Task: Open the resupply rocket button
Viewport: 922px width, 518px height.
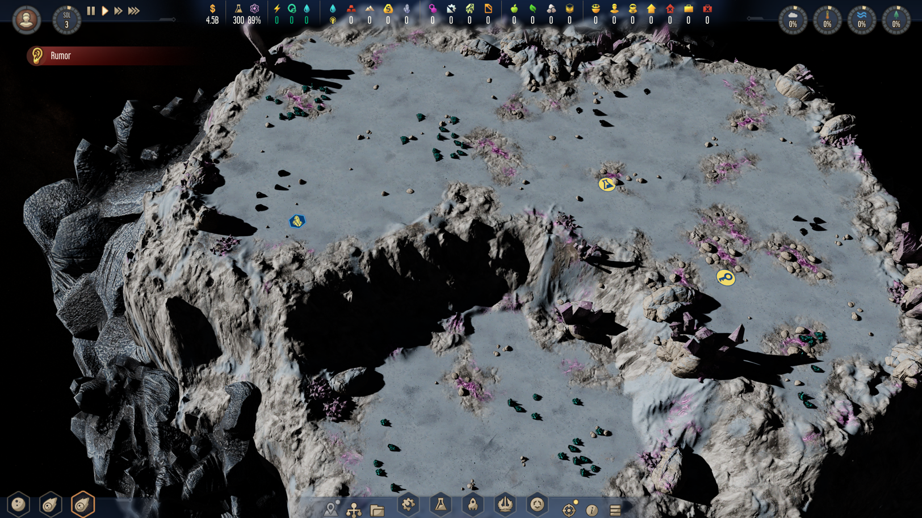Action: tap(473, 504)
